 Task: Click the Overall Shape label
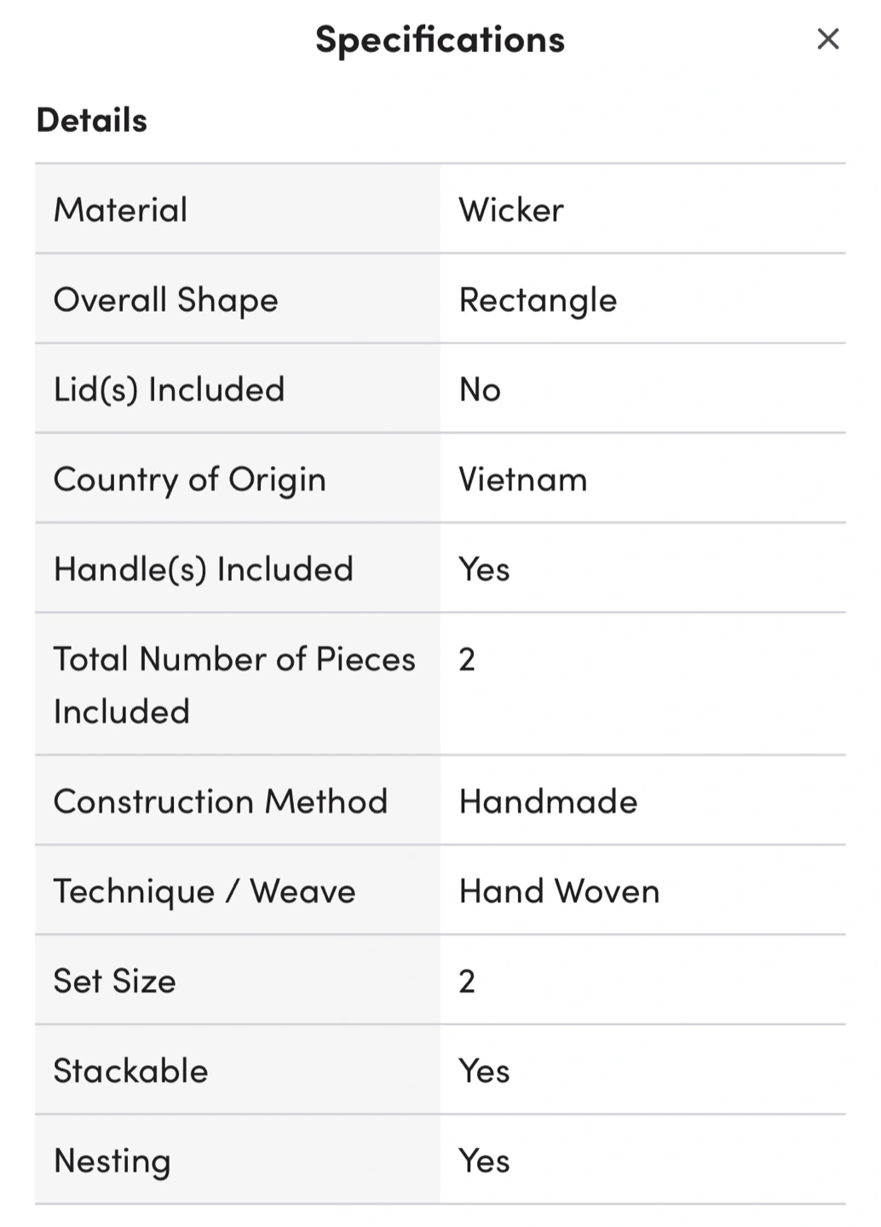[165, 300]
